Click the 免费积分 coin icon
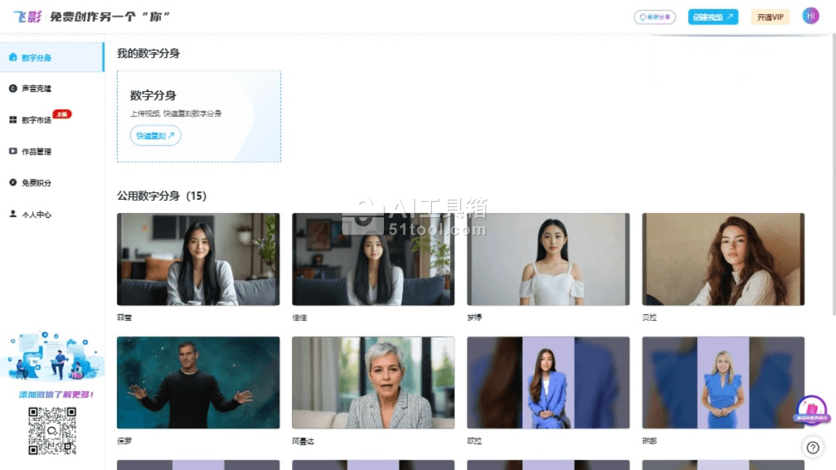The image size is (836, 470). (x=13, y=182)
